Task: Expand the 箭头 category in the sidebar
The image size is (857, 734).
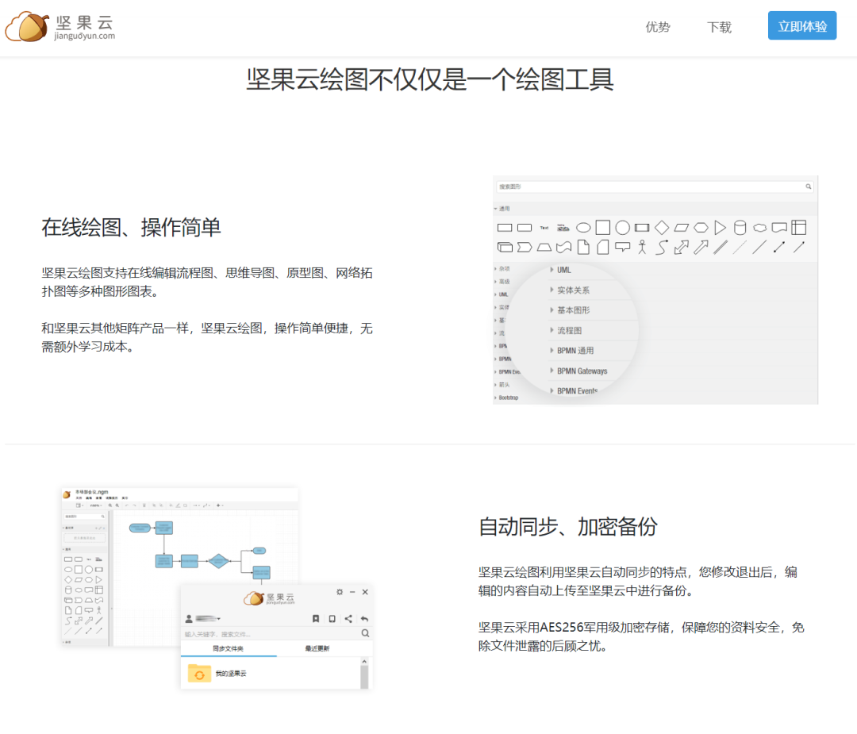Action: 502,385
